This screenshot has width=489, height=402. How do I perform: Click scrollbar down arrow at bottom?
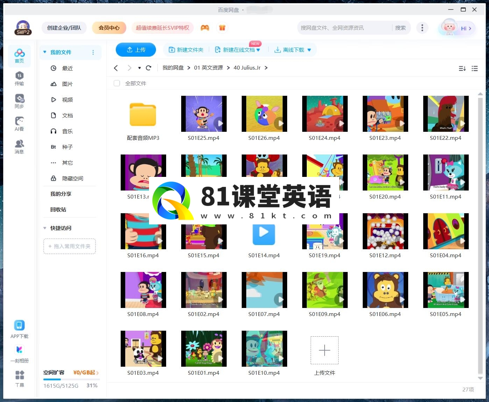(x=480, y=378)
